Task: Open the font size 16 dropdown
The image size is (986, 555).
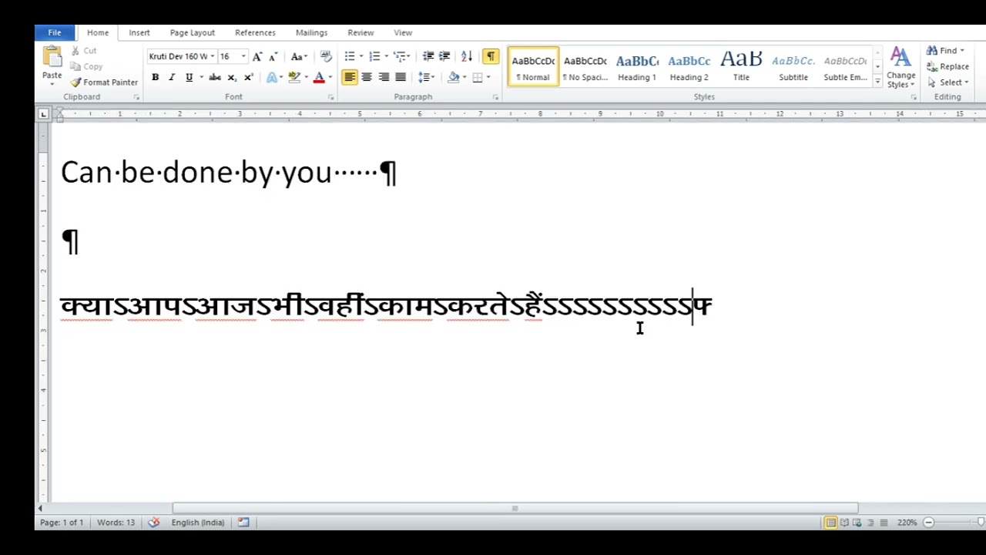Action: click(243, 56)
